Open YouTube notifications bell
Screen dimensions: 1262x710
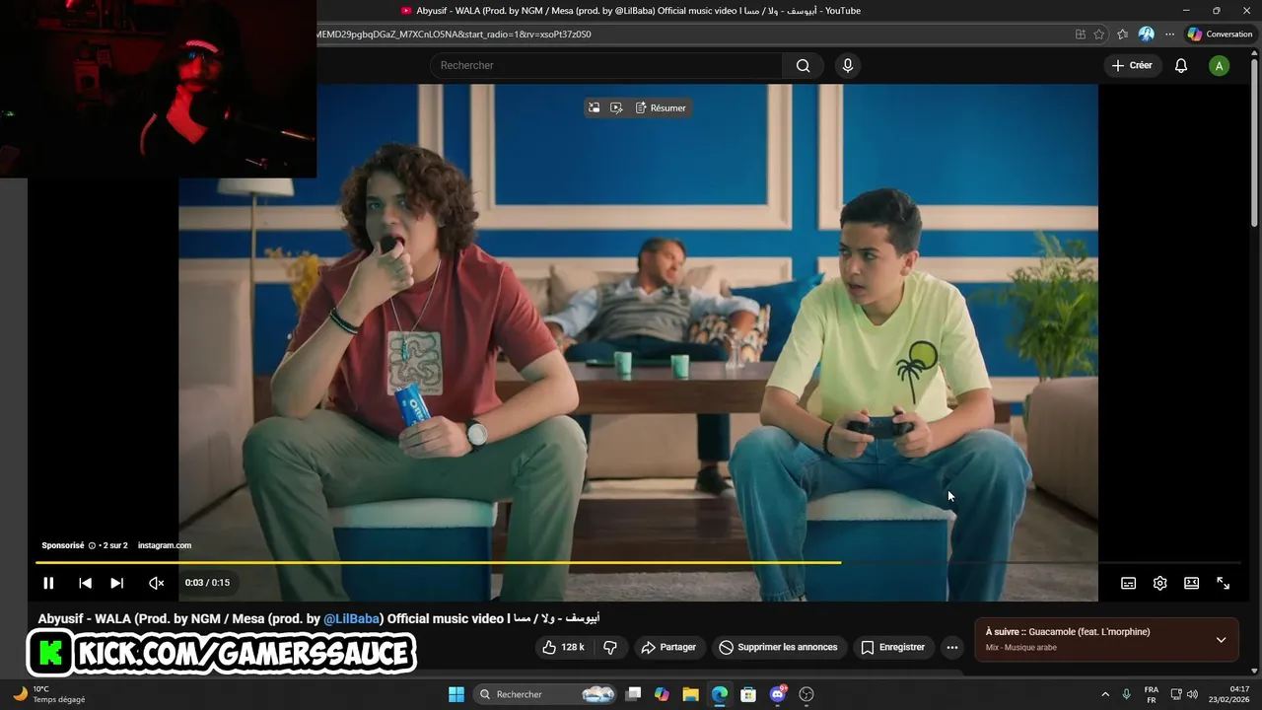click(x=1181, y=66)
